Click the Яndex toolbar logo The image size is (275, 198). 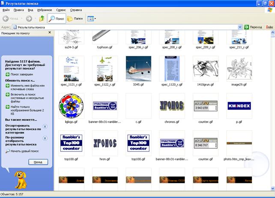269,27
